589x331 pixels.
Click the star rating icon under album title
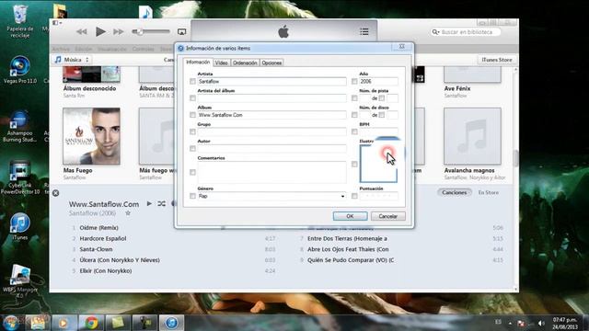click(128, 213)
